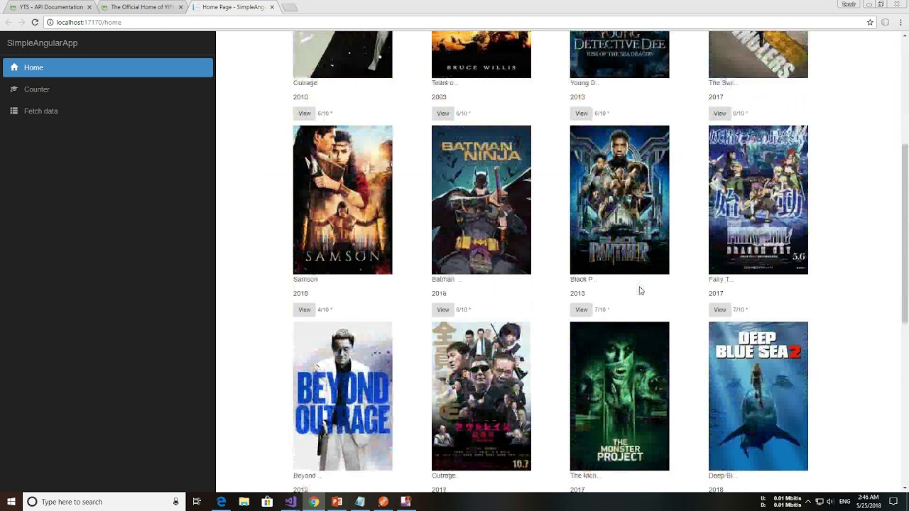The image size is (909, 511).
Task: Go forward with the browser forward arrow
Action: click(x=21, y=22)
